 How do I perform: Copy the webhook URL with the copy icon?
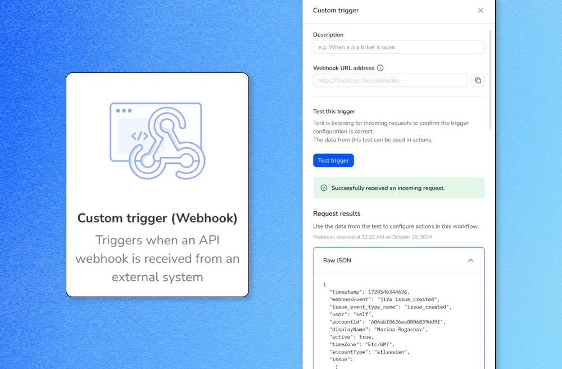point(478,81)
